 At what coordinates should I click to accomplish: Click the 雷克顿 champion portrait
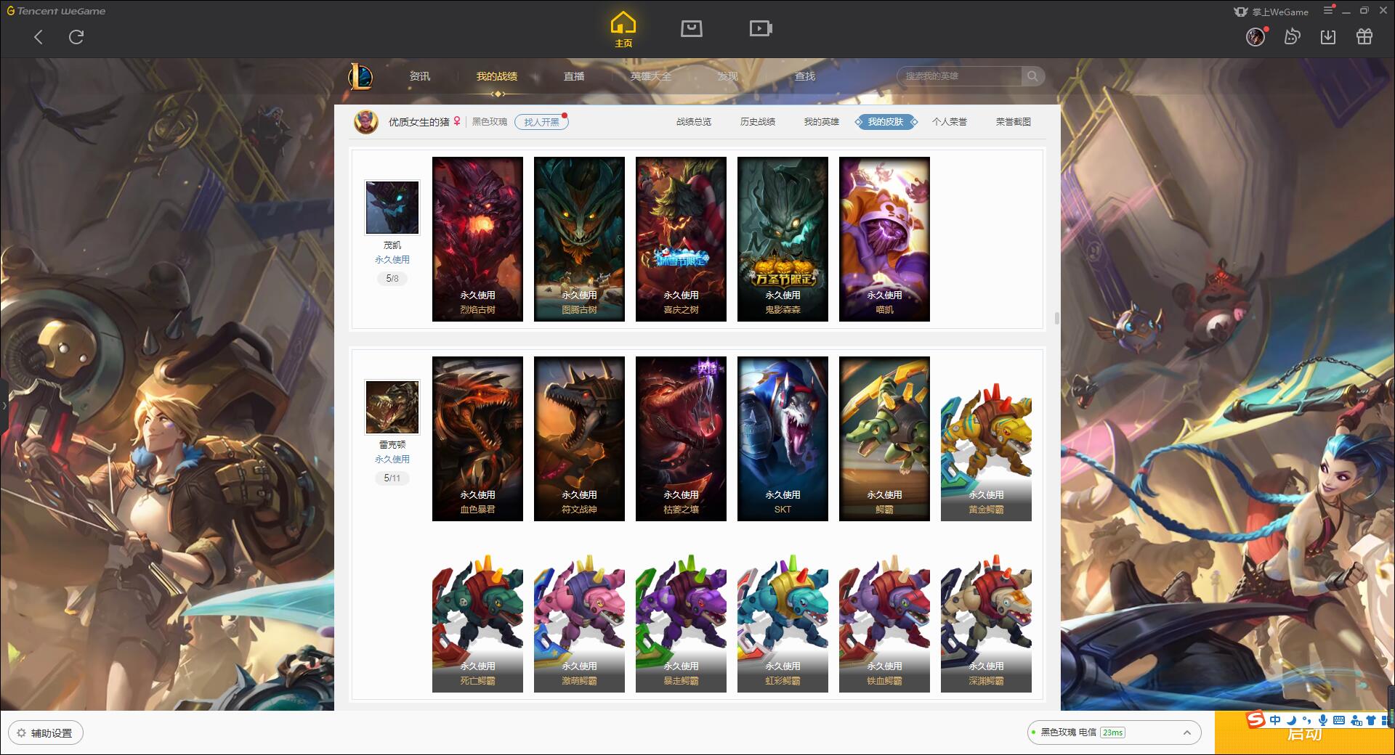392,407
